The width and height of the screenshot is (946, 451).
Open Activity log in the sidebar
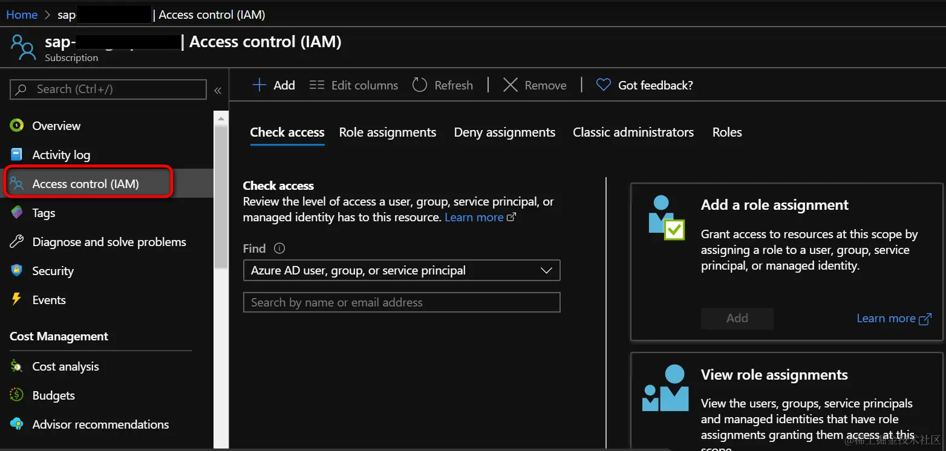click(x=61, y=155)
